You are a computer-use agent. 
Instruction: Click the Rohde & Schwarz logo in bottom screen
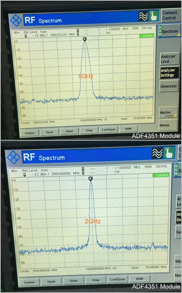[x=14, y=157]
